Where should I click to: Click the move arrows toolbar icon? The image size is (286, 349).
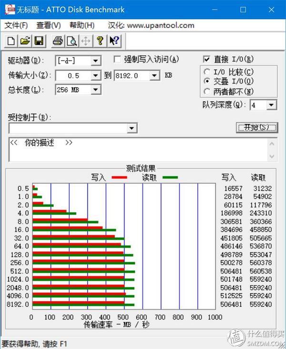tap(86, 41)
